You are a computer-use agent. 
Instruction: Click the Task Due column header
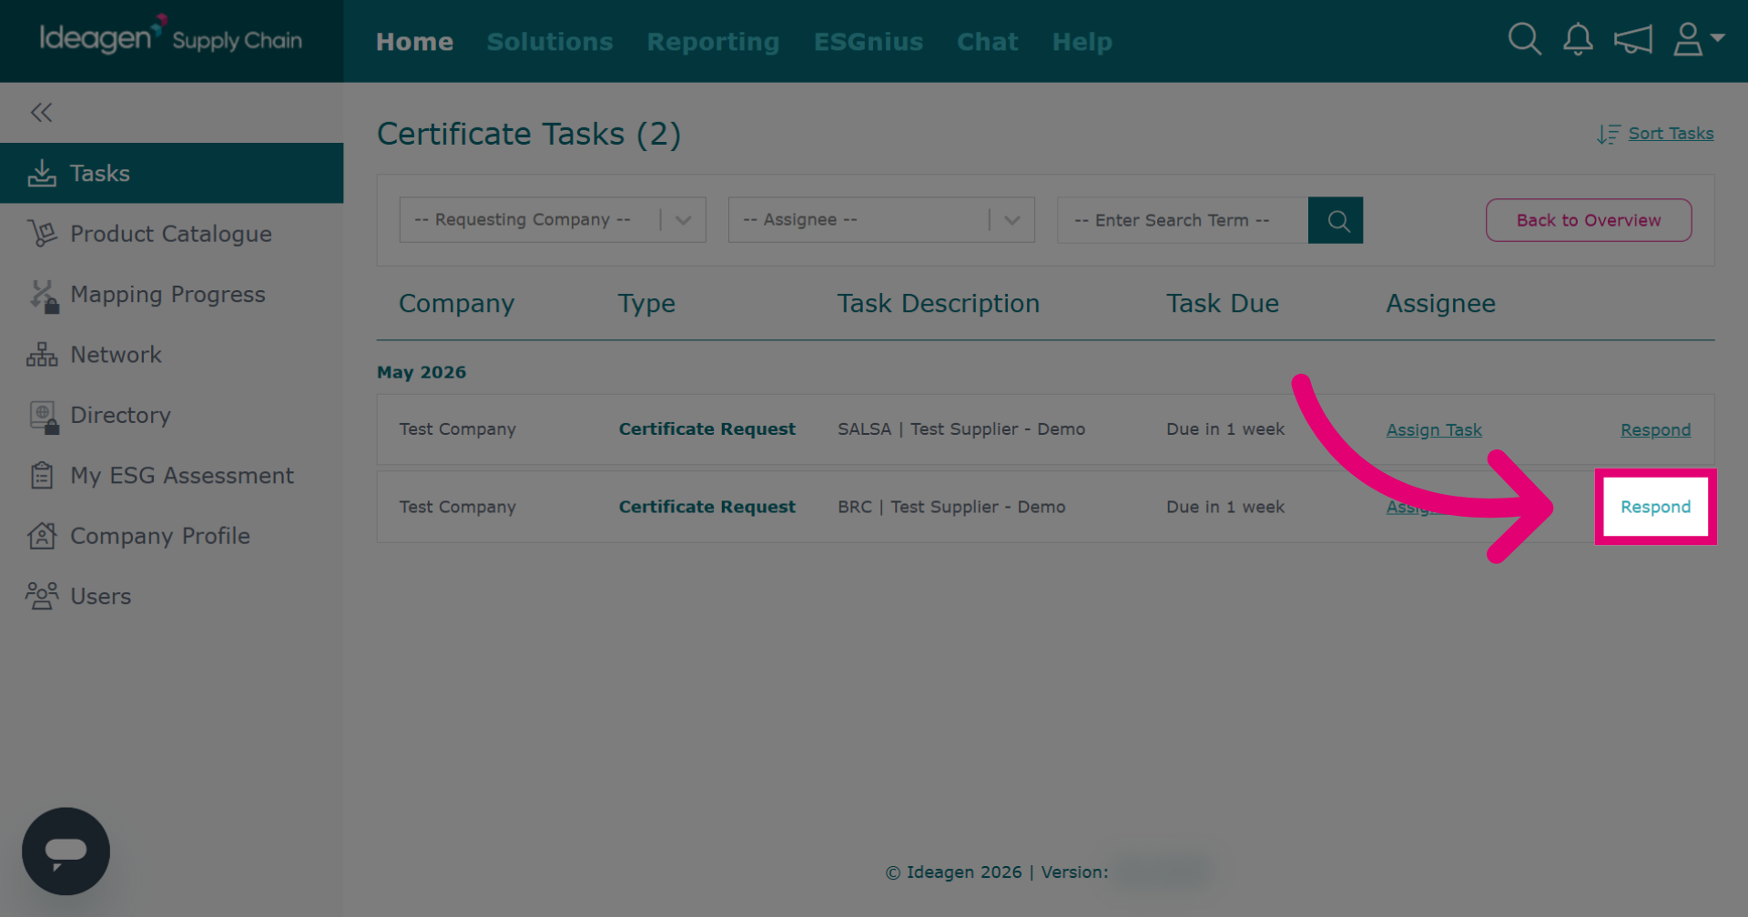tap(1222, 304)
